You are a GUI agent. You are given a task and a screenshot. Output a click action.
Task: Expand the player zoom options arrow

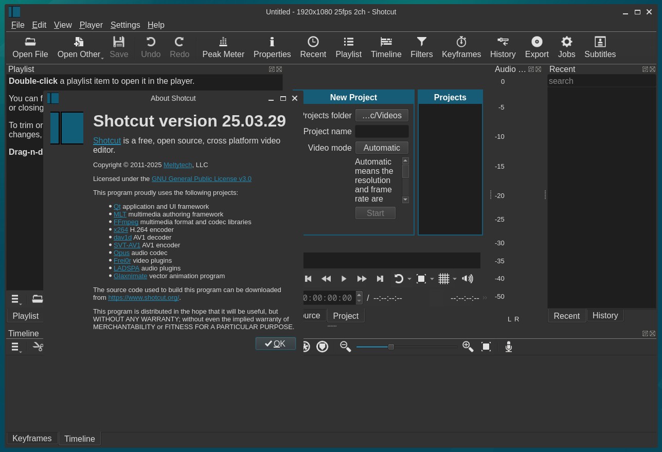(432, 279)
